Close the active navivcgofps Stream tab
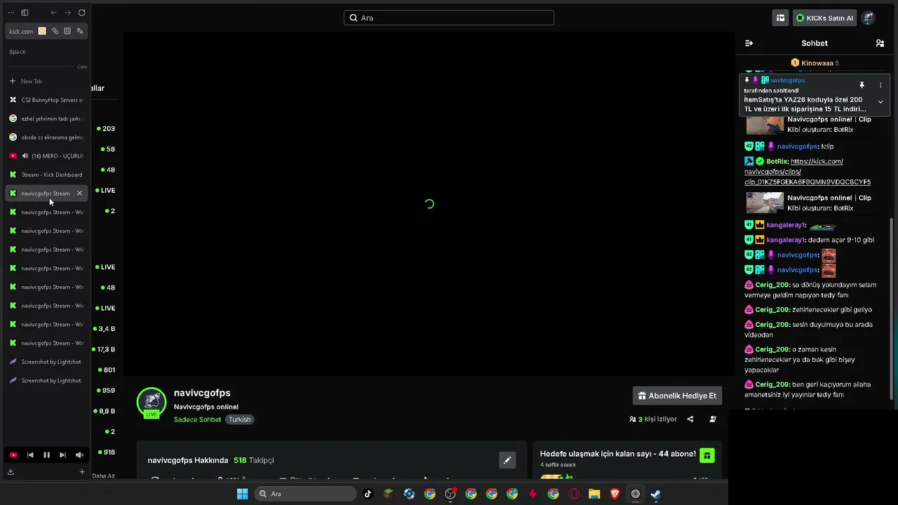Viewport: 898px width, 505px height. (x=79, y=194)
